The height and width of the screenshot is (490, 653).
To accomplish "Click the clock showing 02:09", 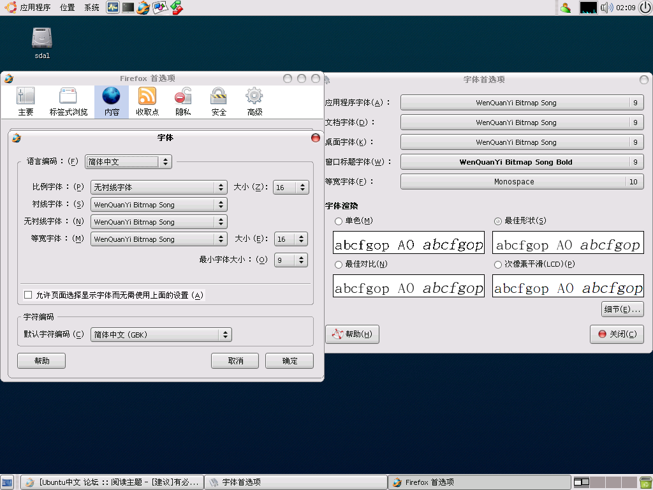I will tap(626, 8).
